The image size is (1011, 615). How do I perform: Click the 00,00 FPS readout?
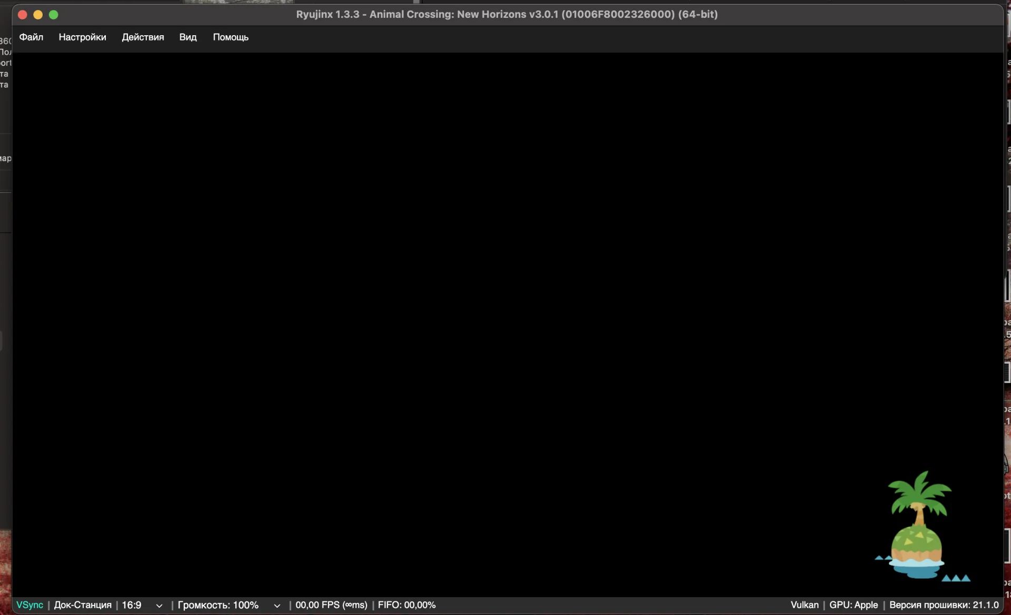click(x=331, y=605)
